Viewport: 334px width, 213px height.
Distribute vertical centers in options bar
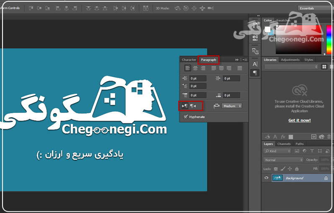[x=97, y=8]
